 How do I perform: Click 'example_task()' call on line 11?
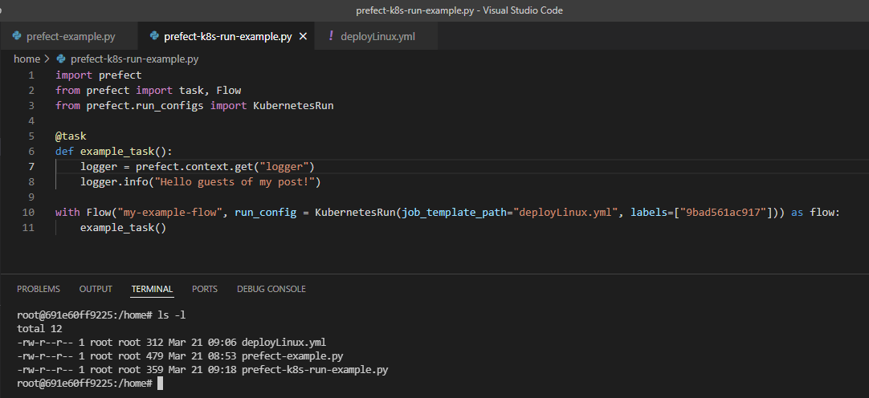(x=124, y=228)
